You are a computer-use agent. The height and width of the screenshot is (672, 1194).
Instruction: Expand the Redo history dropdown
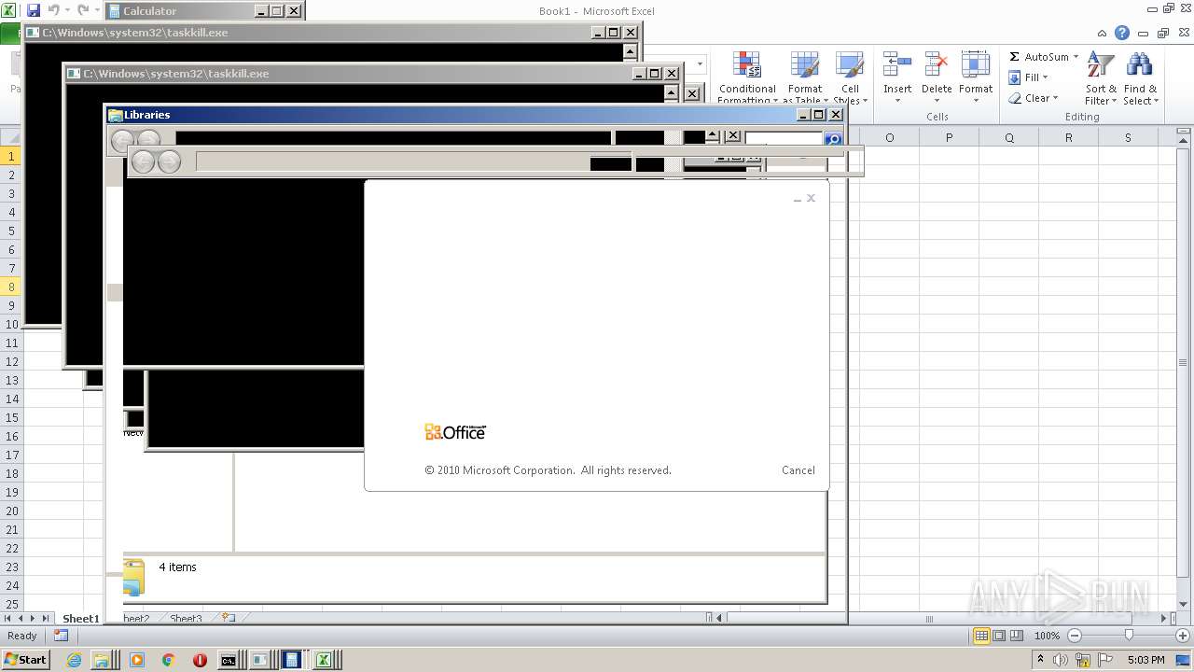(x=97, y=10)
